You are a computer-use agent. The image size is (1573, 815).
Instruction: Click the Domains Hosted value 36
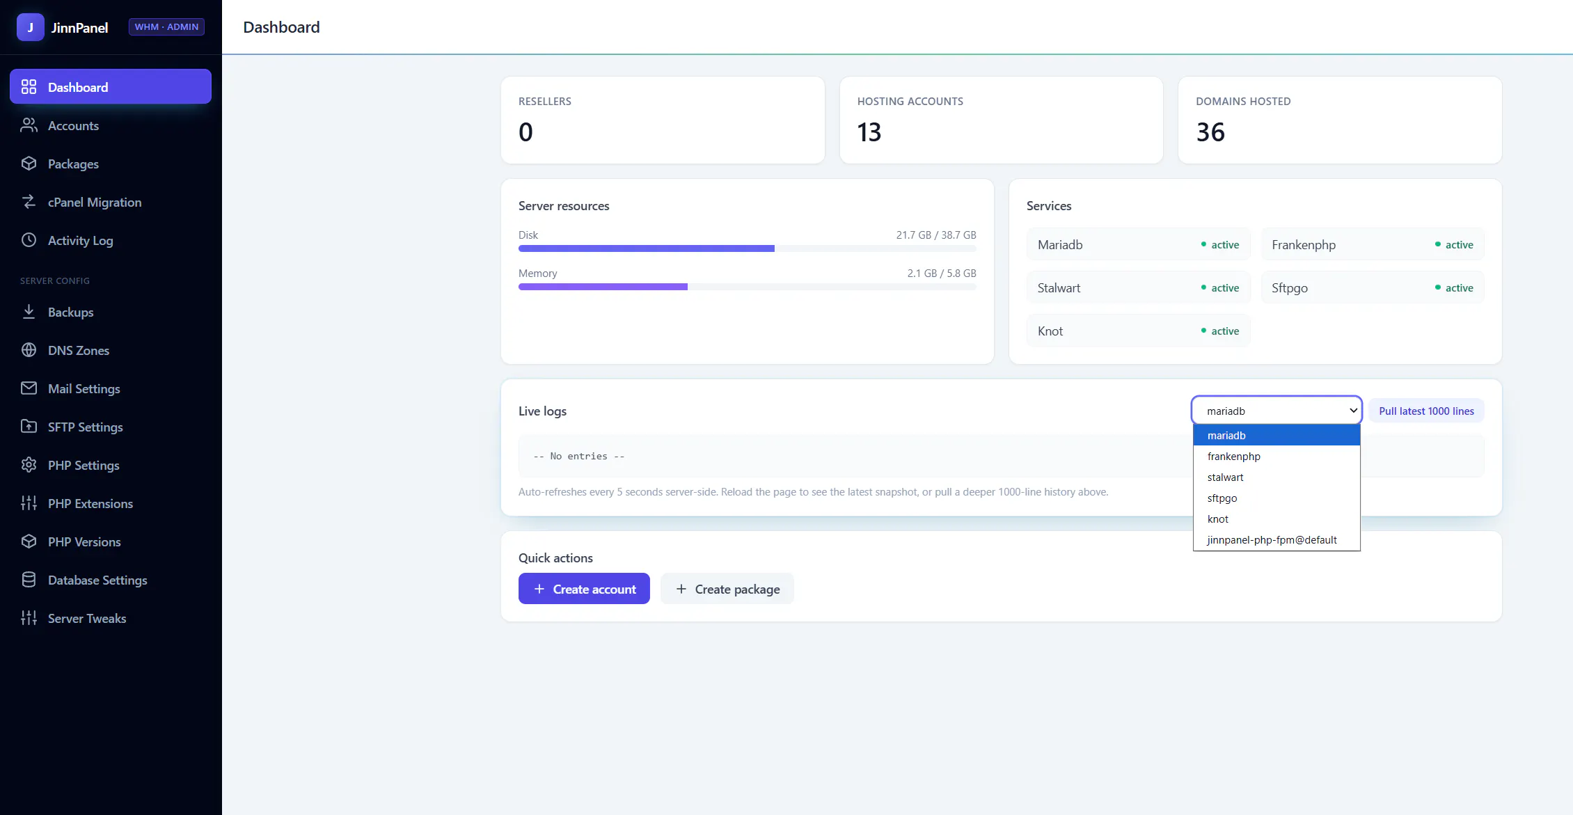1210,132
